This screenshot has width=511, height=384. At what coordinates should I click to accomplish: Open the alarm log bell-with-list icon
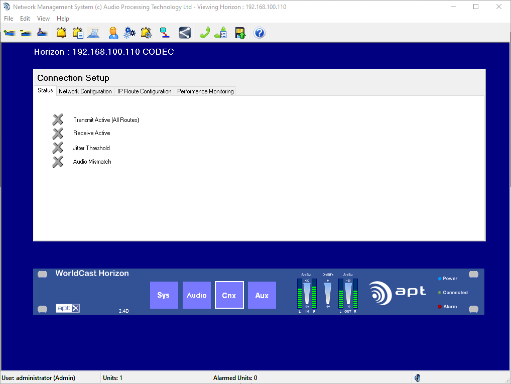tap(78, 33)
